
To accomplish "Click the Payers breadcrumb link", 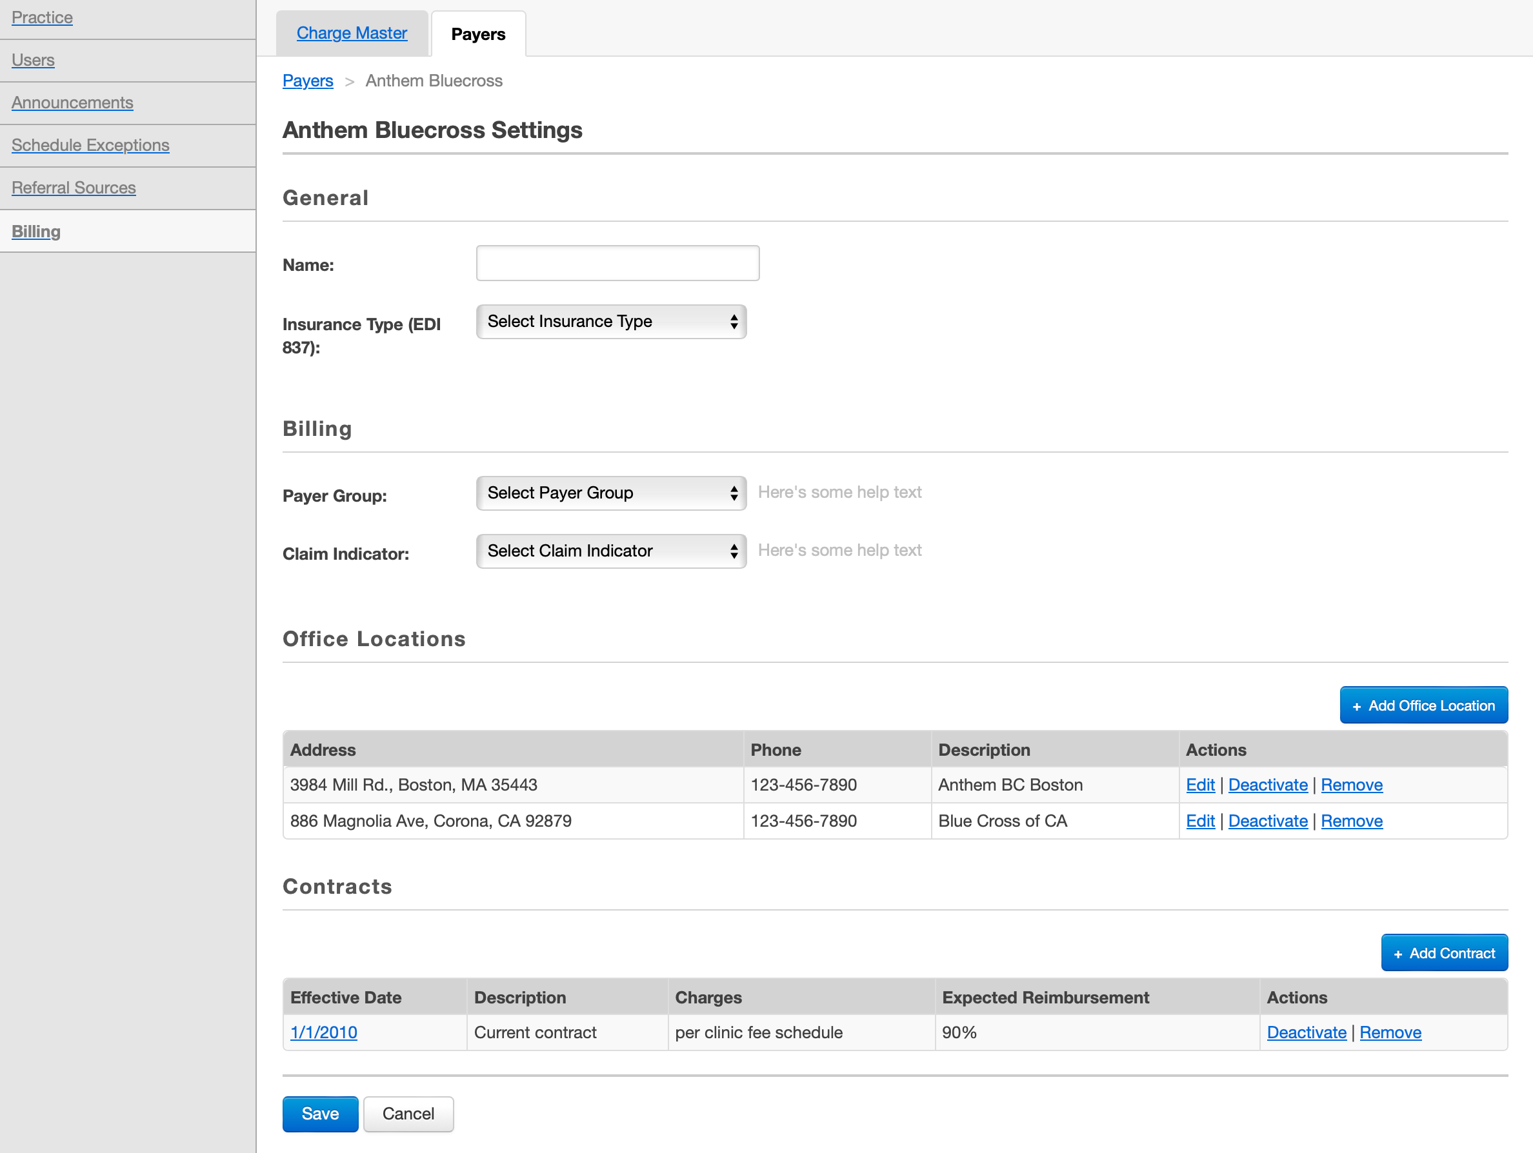I will pos(308,81).
